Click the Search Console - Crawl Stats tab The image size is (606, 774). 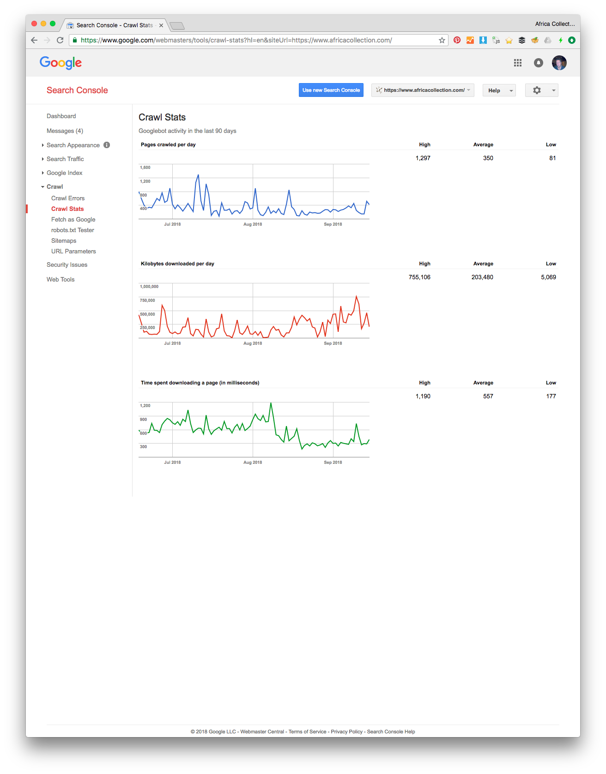115,25
